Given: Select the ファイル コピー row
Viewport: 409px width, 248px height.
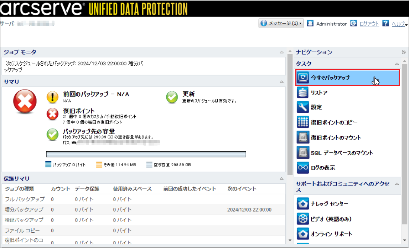Looking at the screenshot, I should pyautogui.click(x=144, y=231).
